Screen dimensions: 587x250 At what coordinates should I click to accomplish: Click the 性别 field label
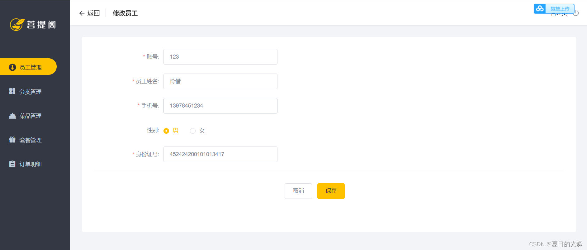click(x=153, y=130)
